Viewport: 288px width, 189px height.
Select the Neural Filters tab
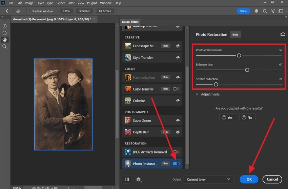point(130,22)
